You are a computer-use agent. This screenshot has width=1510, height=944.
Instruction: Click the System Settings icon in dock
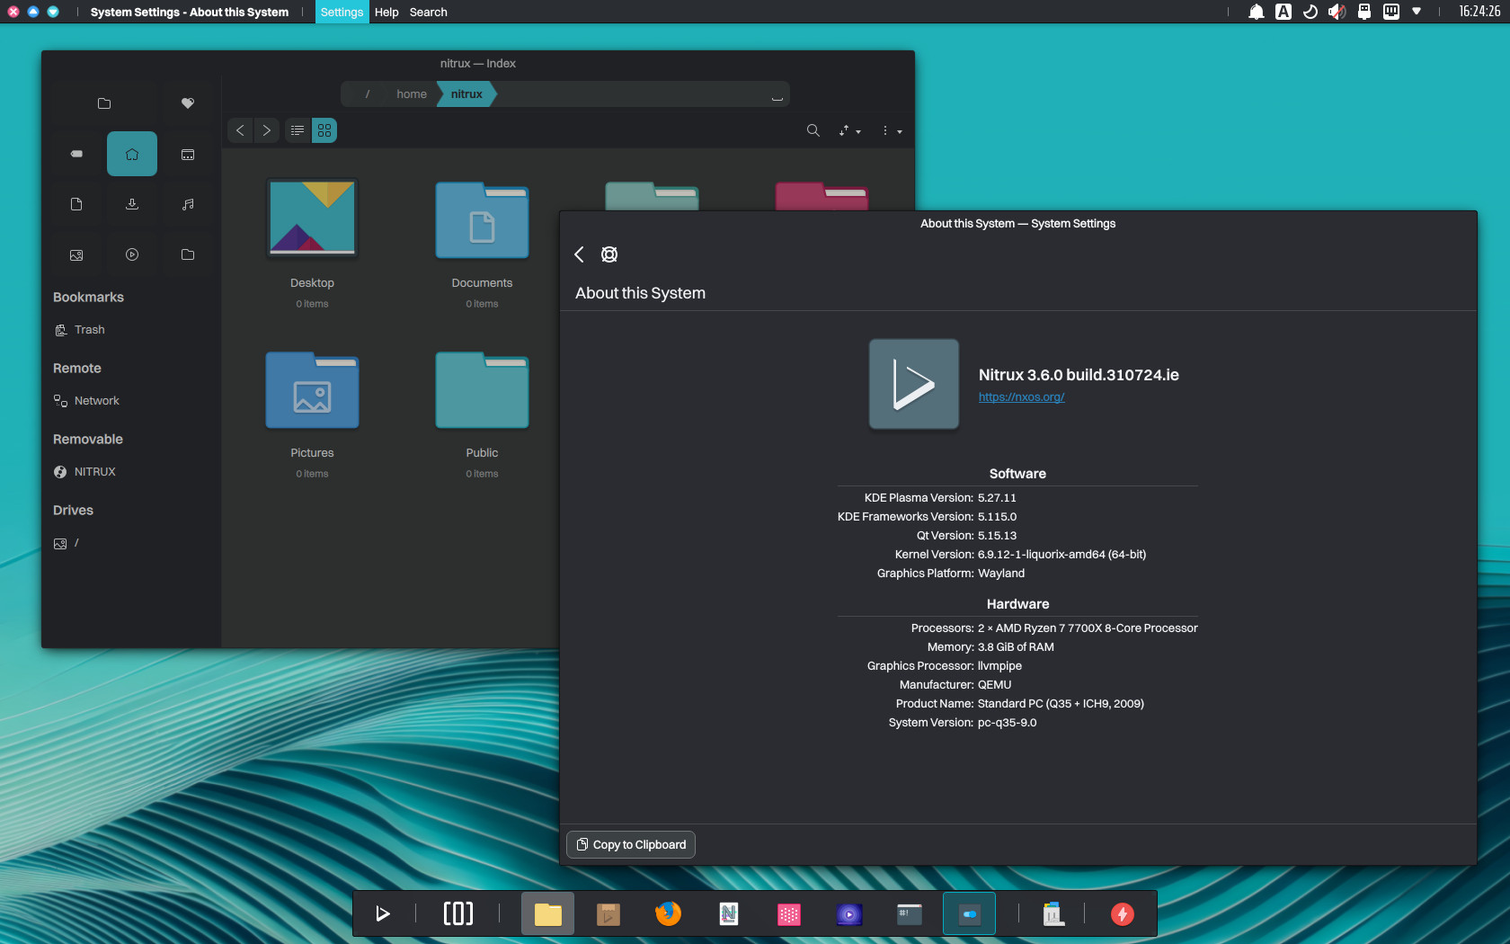coord(969,914)
